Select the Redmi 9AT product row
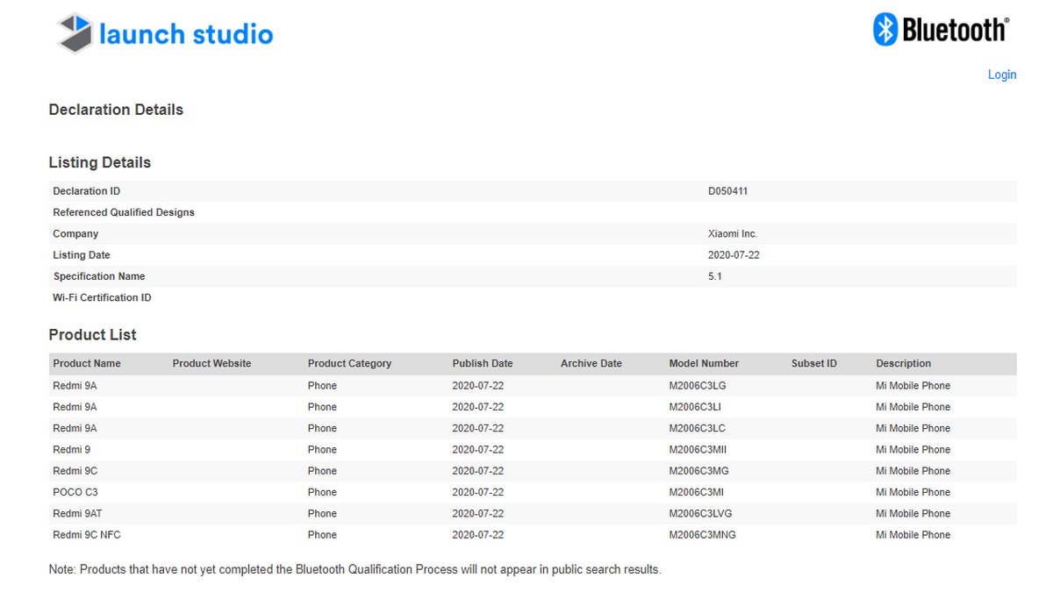 351,513
